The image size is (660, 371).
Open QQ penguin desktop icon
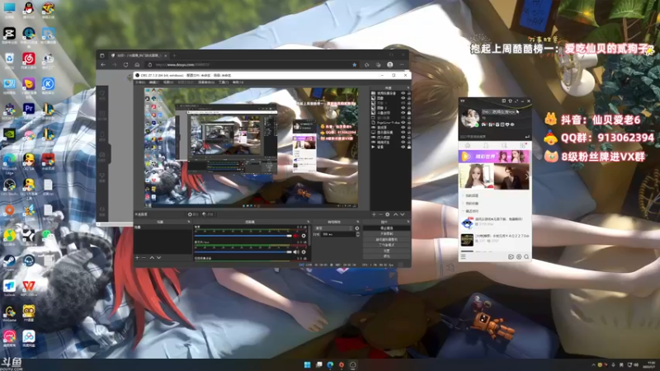[29, 8]
